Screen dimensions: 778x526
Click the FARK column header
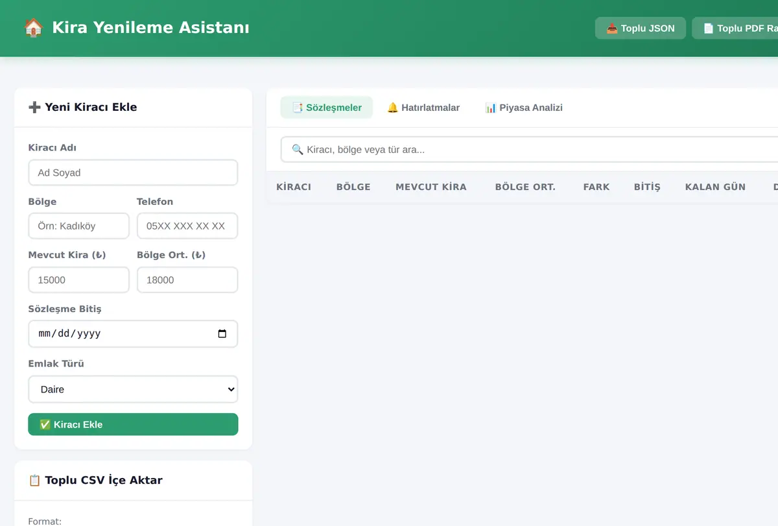[596, 187]
